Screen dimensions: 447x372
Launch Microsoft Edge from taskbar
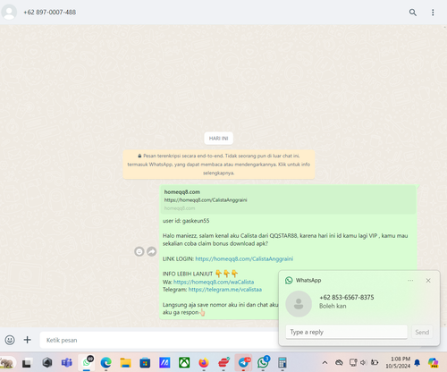105,363
